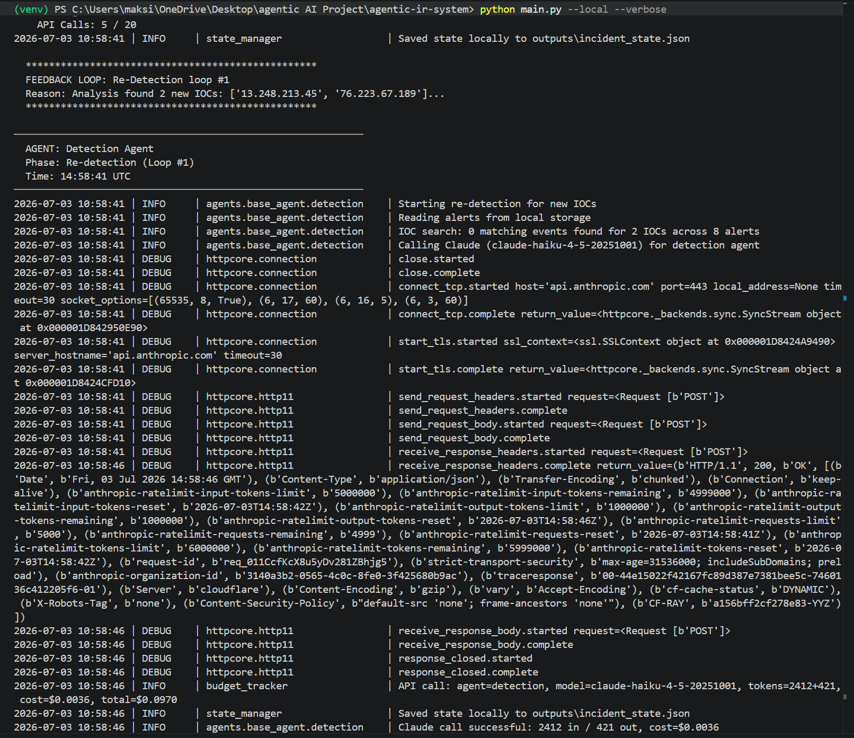This screenshot has width=854, height=738.
Task: Click the blue marker on terminal overview ruler
Action: pos(845,298)
